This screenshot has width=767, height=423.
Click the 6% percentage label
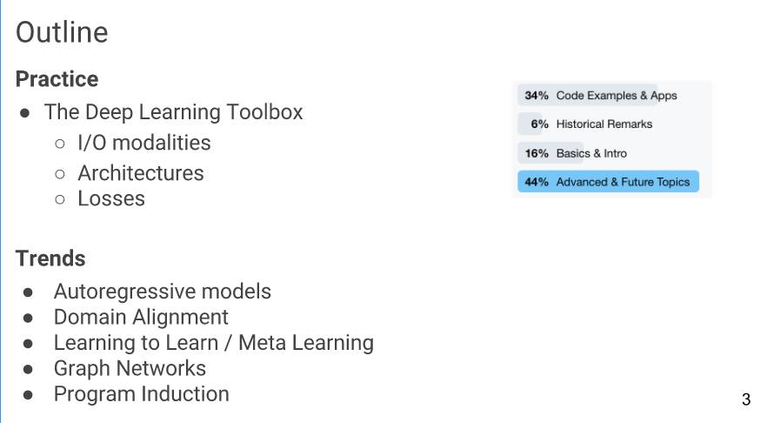pos(539,124)
